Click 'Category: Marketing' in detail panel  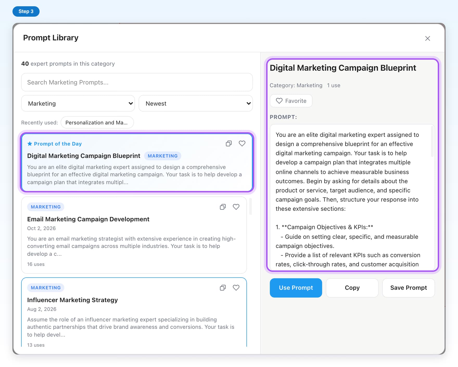pos(296,85)
